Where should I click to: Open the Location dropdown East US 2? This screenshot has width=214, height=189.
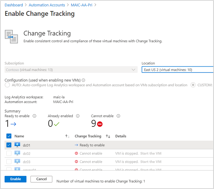[177, 70]
